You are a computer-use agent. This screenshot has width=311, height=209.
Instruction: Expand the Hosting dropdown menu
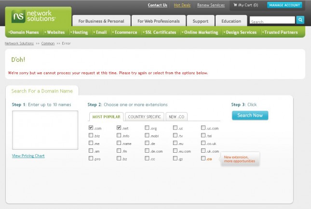(x=79, y=32)
